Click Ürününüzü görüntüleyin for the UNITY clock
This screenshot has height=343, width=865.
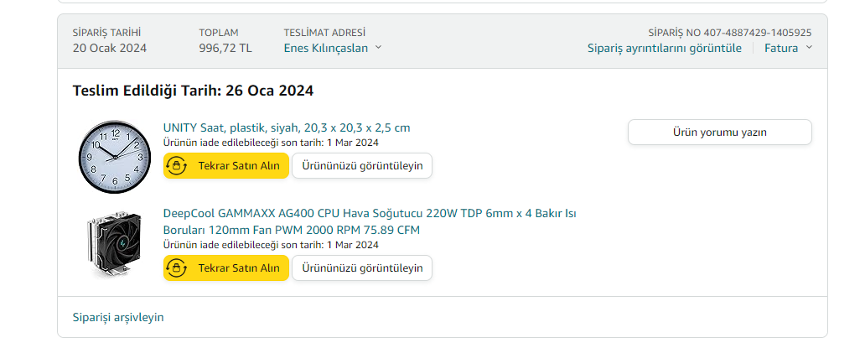pos(362,166)
